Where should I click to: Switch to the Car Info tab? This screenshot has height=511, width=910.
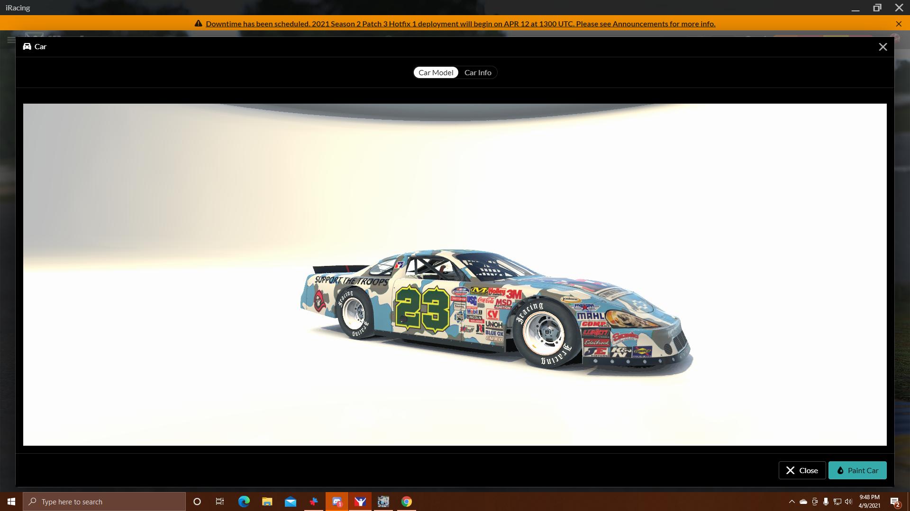(x=477, y=72)
